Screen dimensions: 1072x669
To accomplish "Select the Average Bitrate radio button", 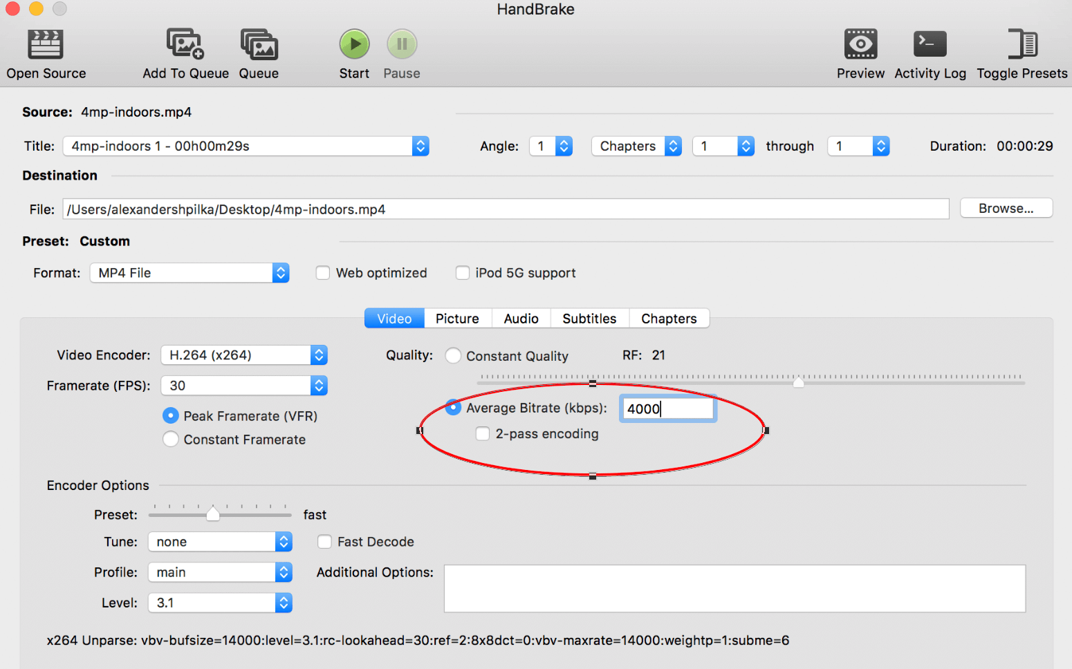I will [453, 408].
